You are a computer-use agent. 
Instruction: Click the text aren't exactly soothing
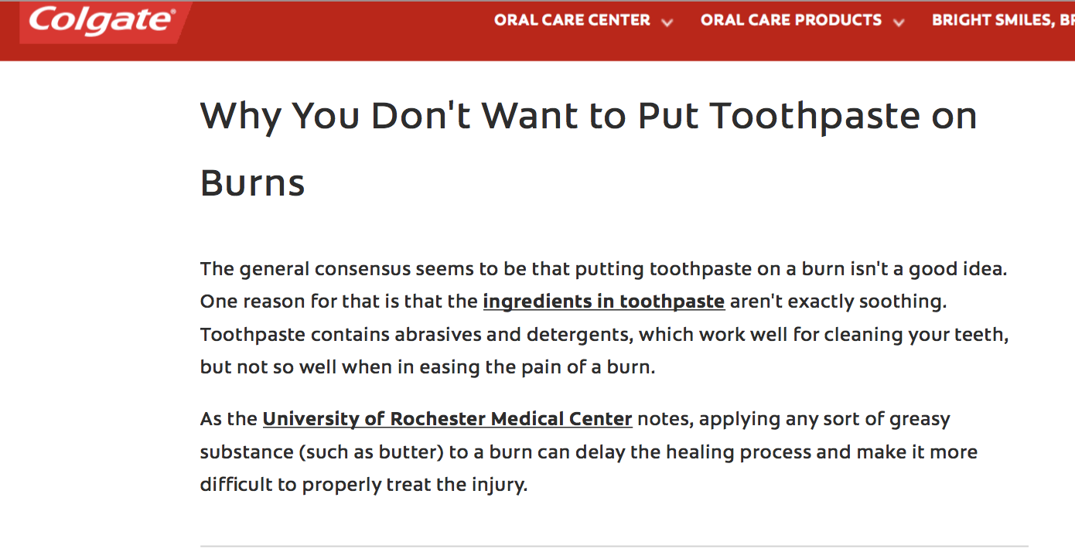(838, 302)
